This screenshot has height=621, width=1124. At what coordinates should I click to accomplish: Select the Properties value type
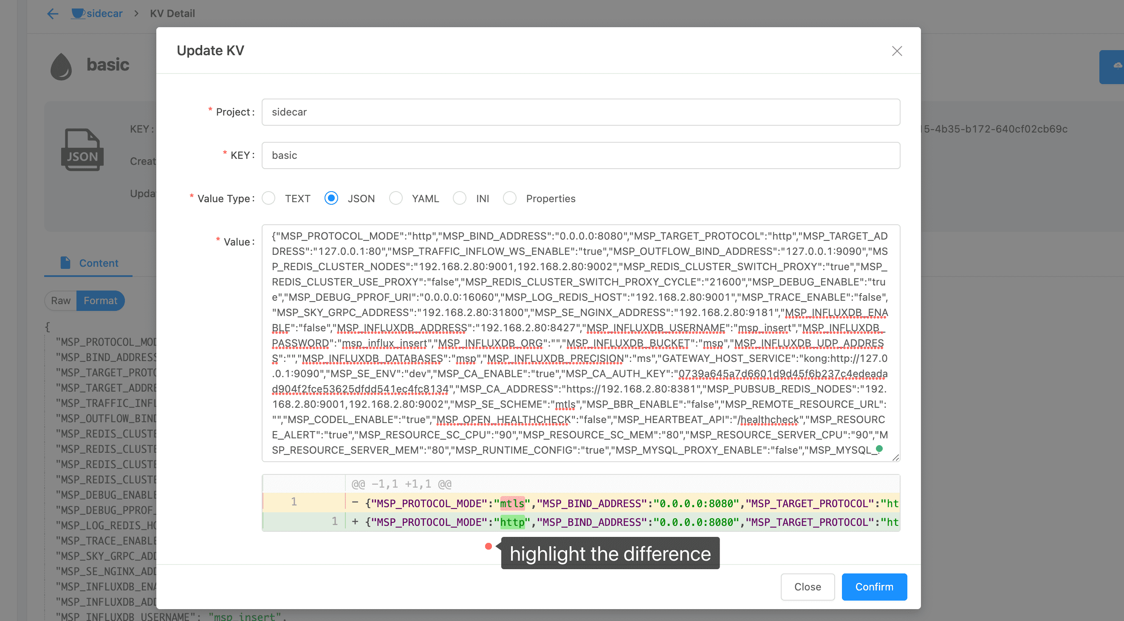point(510,198)
